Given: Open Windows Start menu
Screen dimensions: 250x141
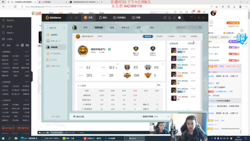Looking at the screenshot, I should 3,138.
